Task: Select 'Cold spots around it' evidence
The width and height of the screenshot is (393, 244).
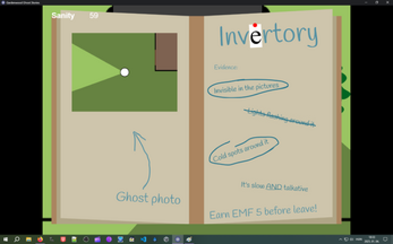Action: [243, 151]
